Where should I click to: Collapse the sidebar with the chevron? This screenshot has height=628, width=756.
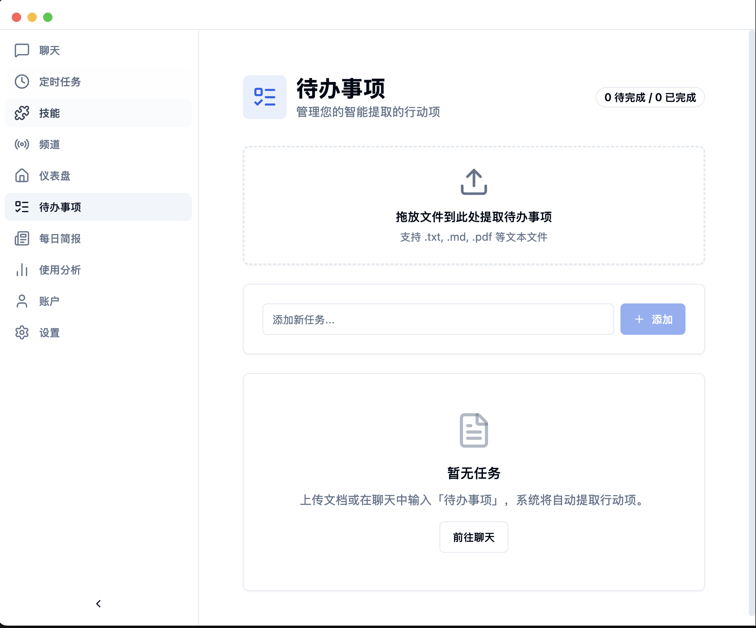[98, 604]
